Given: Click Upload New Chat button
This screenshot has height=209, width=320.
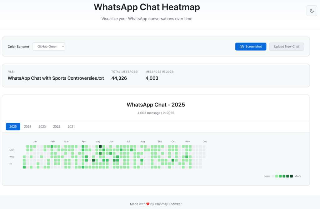Looking at the screenshot, I should (286, 47).
